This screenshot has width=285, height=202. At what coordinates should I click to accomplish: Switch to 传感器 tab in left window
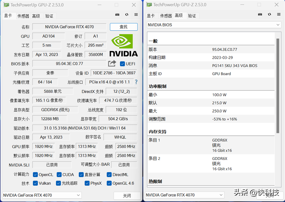(23, 16)
